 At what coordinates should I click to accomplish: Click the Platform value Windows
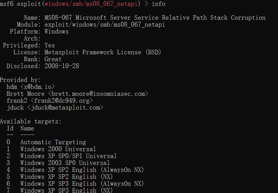[x=56, y=31]
